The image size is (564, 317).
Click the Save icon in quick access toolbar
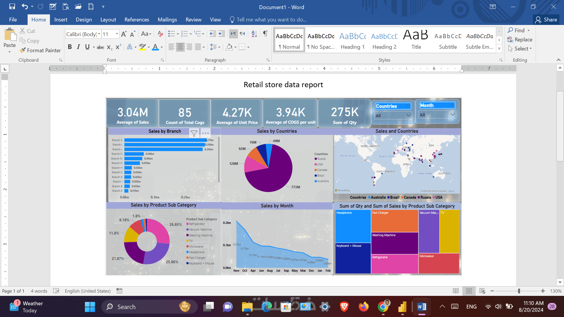12,6
